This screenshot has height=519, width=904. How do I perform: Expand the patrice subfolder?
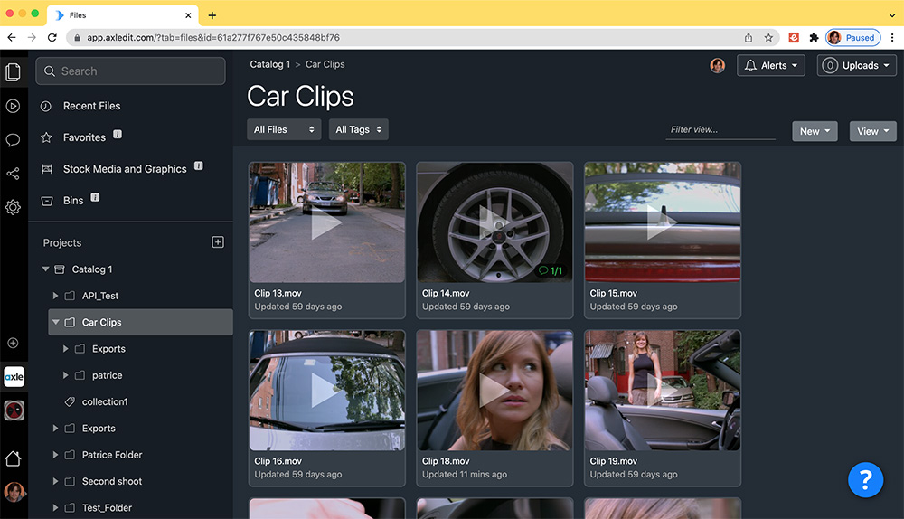click(x=65, y=375)
